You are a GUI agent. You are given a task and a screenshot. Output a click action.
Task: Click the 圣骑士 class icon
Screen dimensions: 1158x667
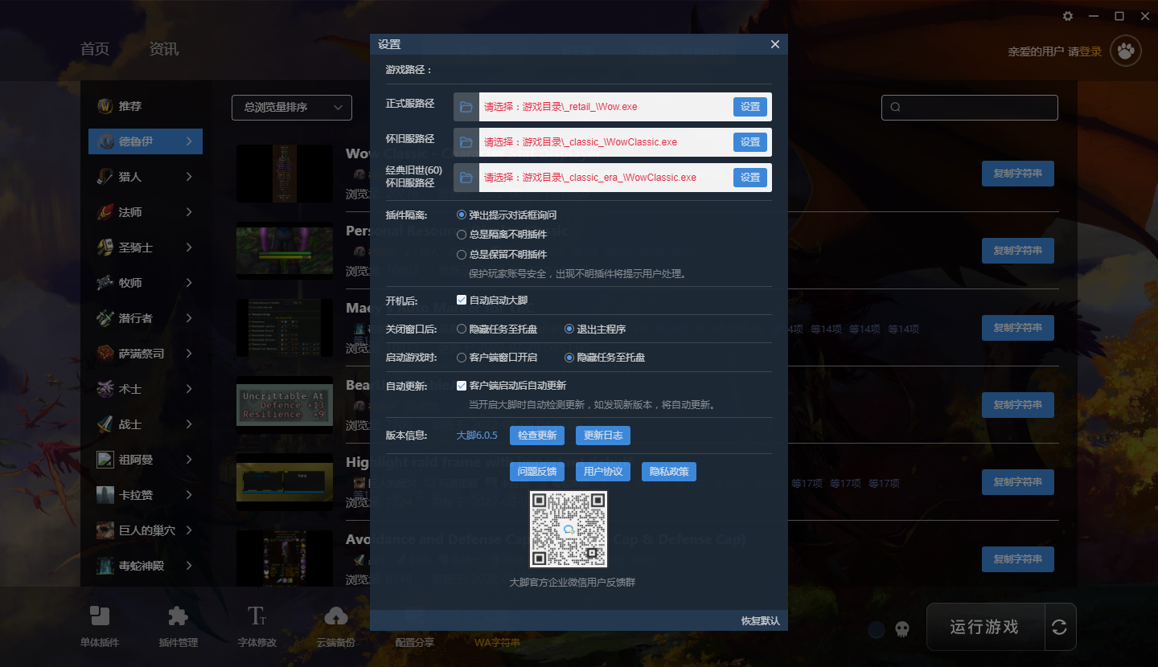[x=105, y=248]
